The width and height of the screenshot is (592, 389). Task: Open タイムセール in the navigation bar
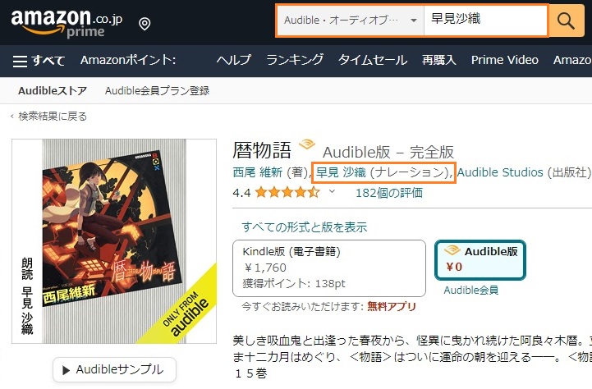[373, 60]
